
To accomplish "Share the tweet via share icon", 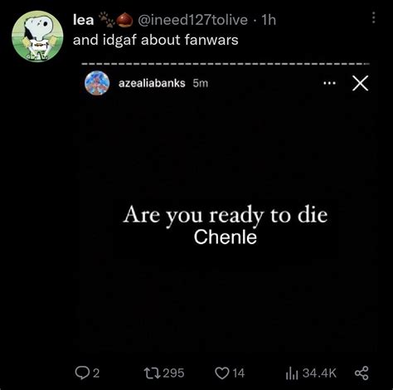I will [x=361, y=373].
